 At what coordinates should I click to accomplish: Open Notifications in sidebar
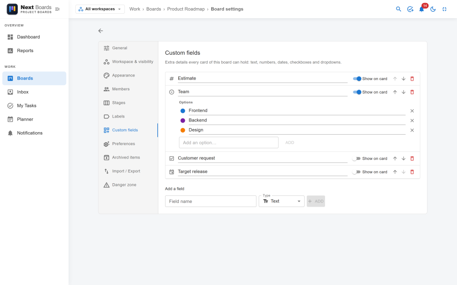[35, 133]
